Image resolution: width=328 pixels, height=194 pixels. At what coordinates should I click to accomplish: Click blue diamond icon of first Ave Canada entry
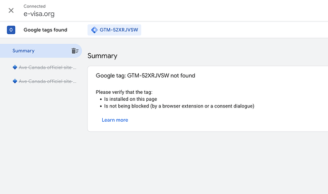pos(15,68)
